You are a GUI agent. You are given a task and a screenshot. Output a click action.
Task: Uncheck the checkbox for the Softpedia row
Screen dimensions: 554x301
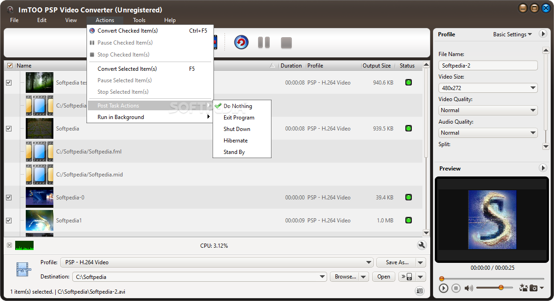[8, 129]
